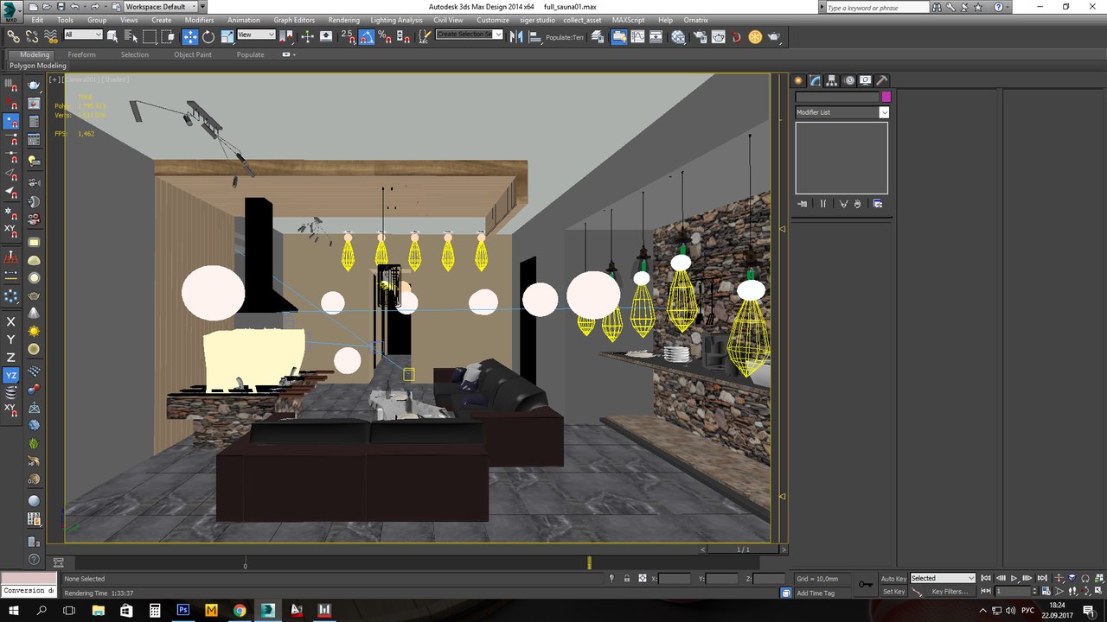The height and width of the screenshot is (622, 1107).
Task: Select the Link tool in main toolbar
Action: point(13,36)
